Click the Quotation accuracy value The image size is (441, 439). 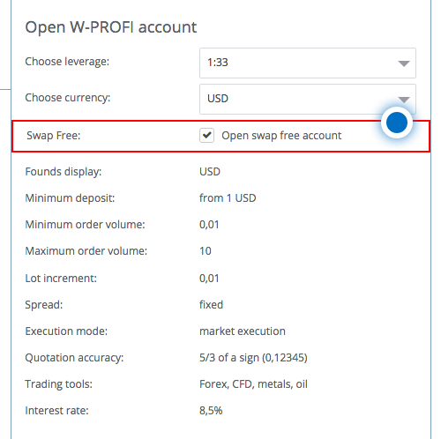tap(253, 358)
